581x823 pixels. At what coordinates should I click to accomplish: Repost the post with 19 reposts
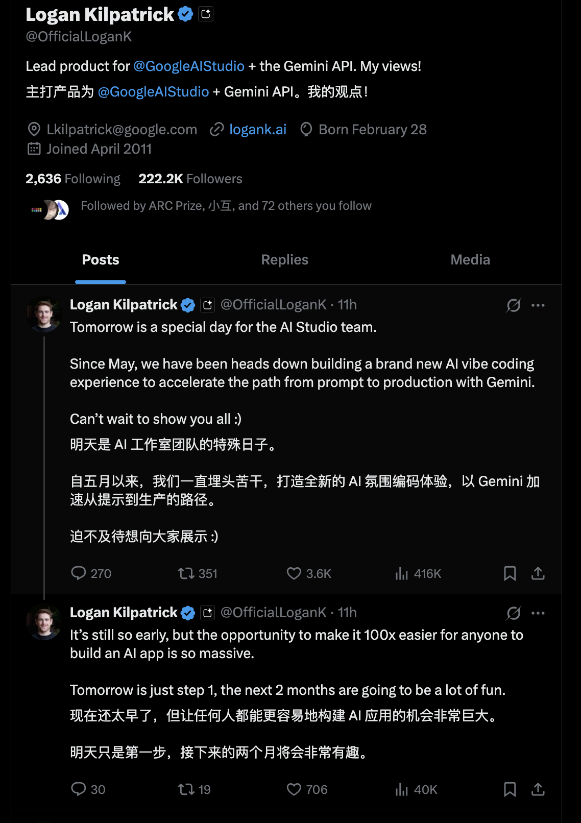(x=186, y=789)
